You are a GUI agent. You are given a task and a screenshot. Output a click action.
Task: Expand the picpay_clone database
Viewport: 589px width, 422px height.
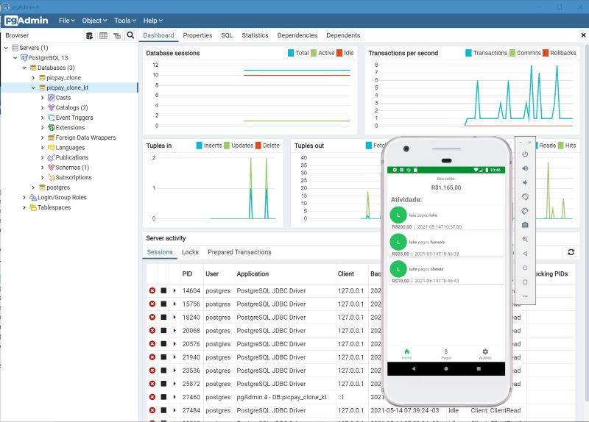click(x=33, y=78)
